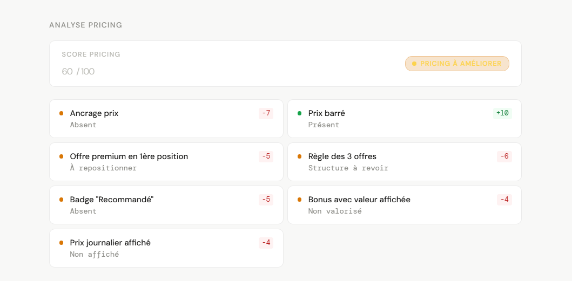
Task: Click the orange dot beside 'Badge "Recommandé"'
Action: [61, 200]
